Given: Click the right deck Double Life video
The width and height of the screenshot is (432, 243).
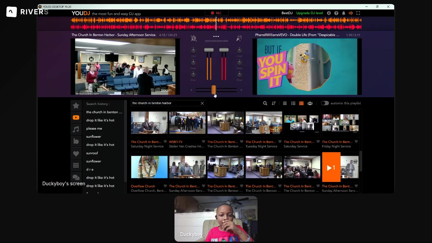Looking at the screenshot, I should 307,66.
